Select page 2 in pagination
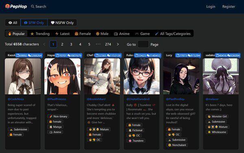The height and width of the screenshot is (153, 244). pos(62,44)
